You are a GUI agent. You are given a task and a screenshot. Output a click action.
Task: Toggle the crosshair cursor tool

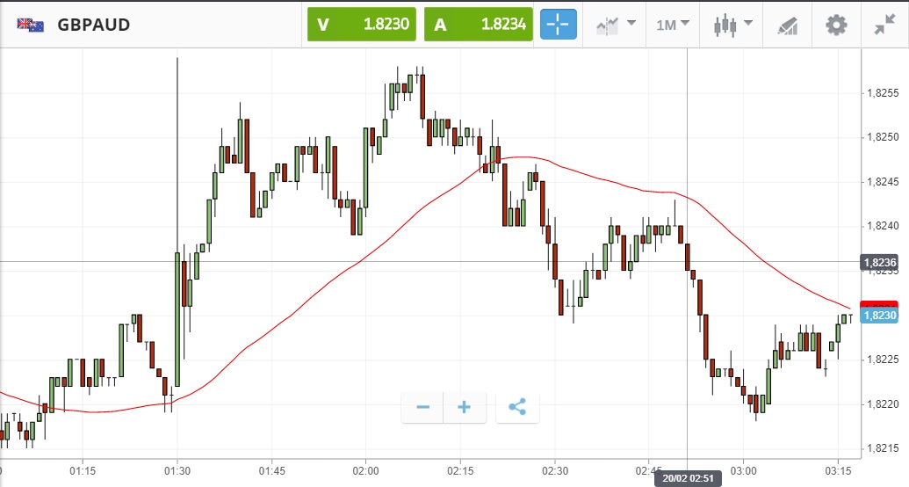tap(559, 25)
